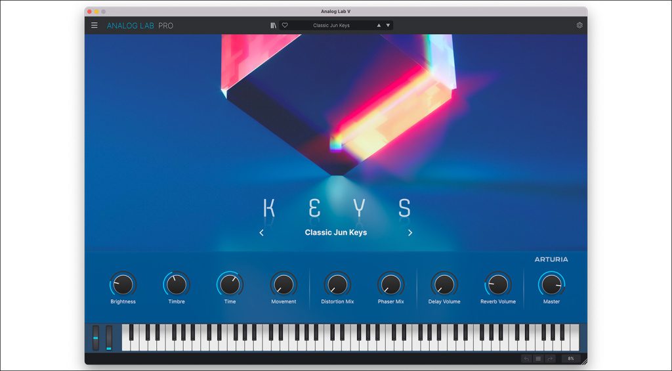Screen dimensions: 672x371
Task: Click the Brightness knob
Action: pyautogui.click(x=123, y=284)
